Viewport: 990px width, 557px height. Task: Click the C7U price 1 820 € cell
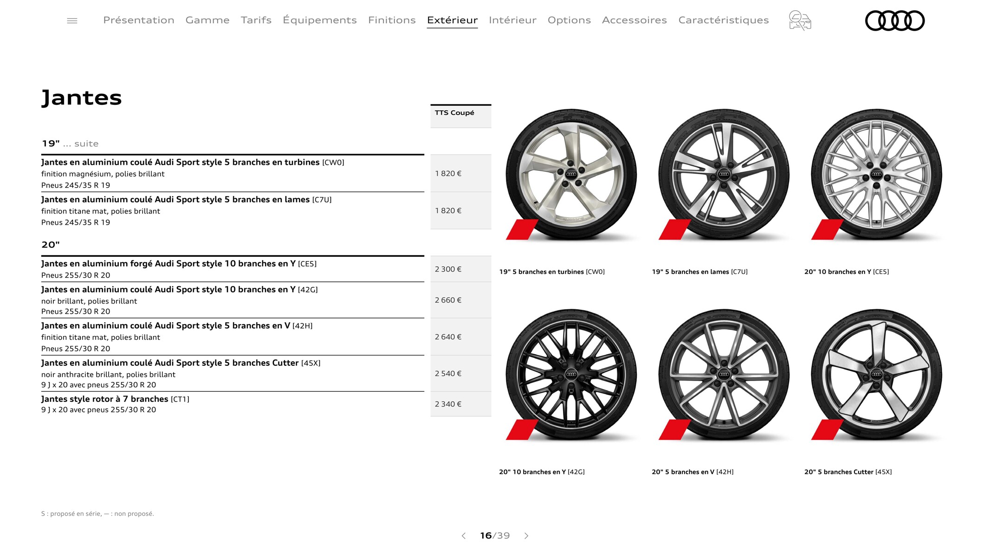point(460,210)
